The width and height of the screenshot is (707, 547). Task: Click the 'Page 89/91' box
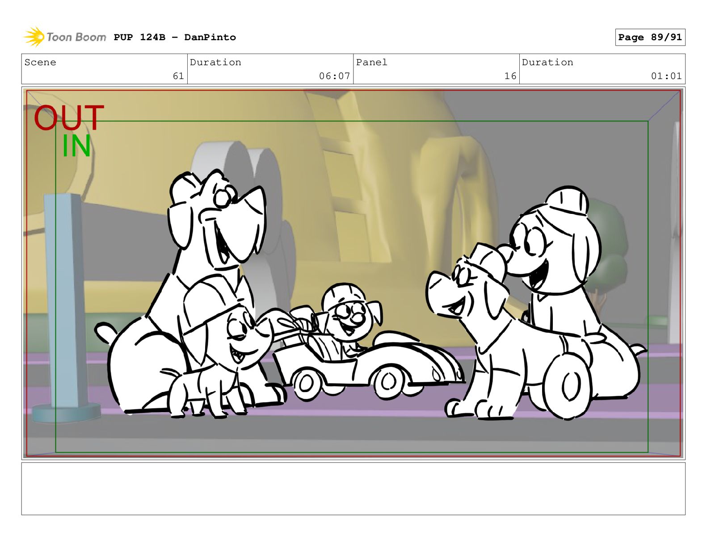tap(650, 38)
